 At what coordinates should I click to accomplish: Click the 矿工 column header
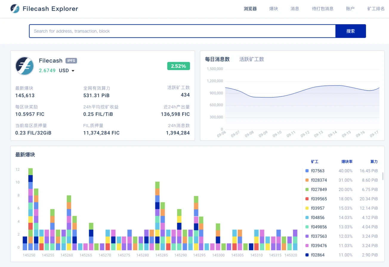(x=315, y=162)
